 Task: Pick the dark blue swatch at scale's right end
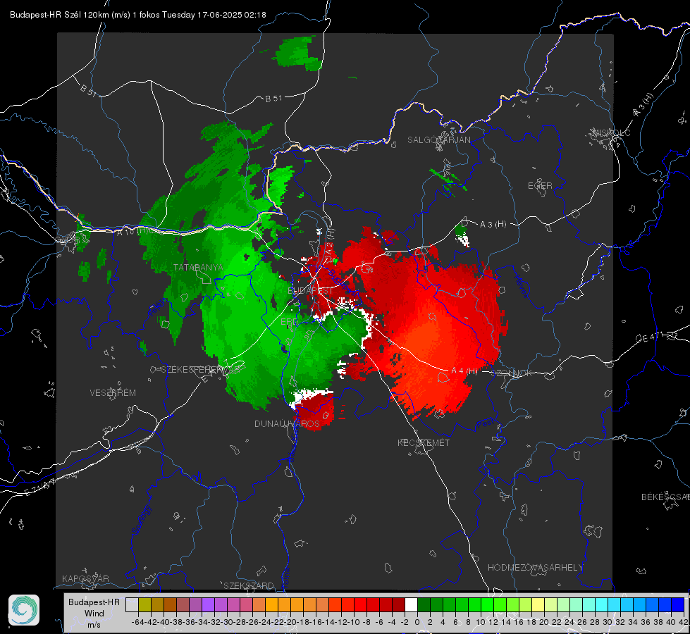(678, 604)
